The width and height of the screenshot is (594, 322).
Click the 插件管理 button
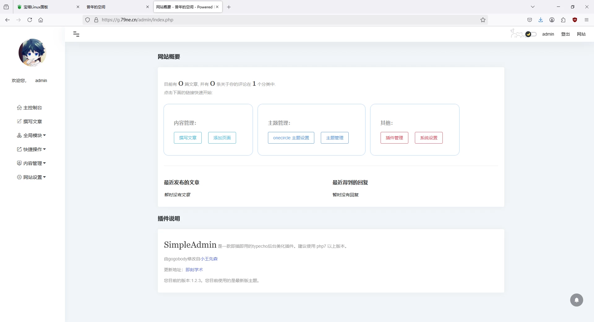click(394, 138)
